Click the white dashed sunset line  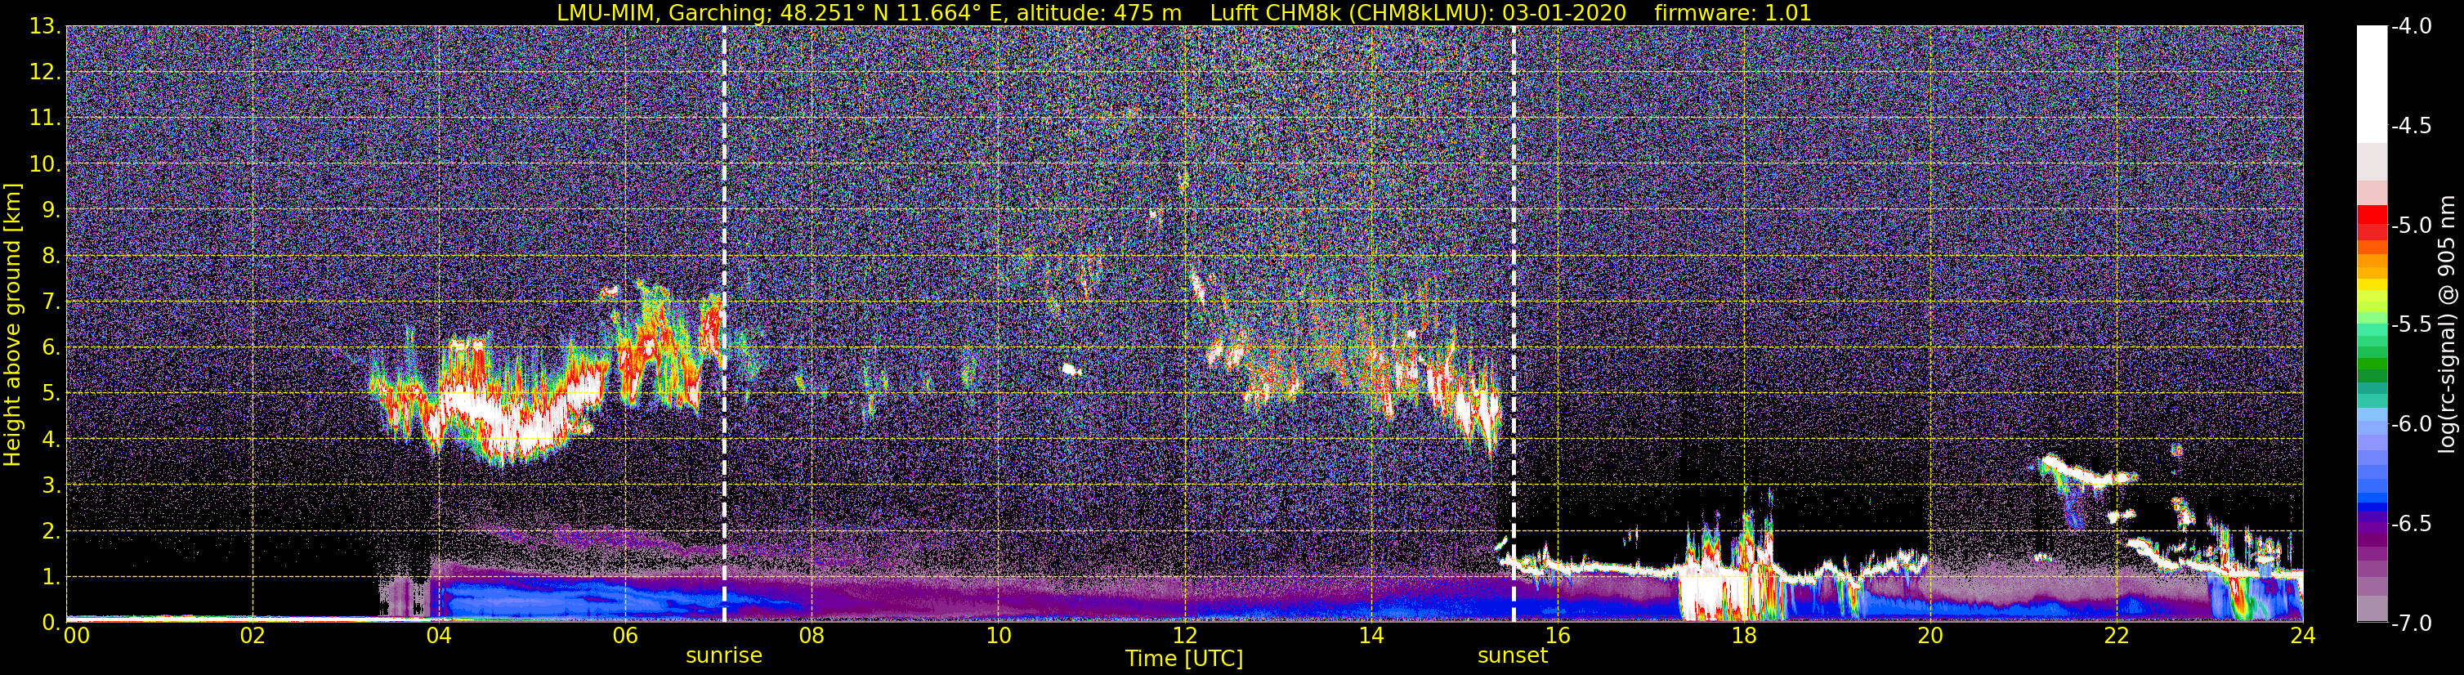1514,324
